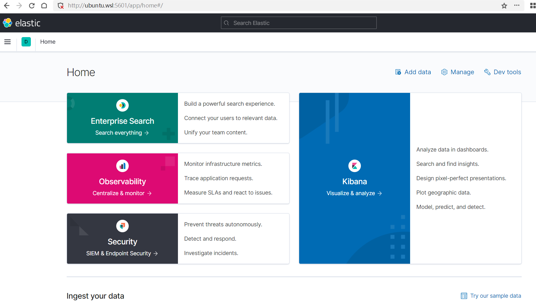Click the Elastic logo
Image resolution: width=536 pixels, height=303 pixels.
[22, 23]
